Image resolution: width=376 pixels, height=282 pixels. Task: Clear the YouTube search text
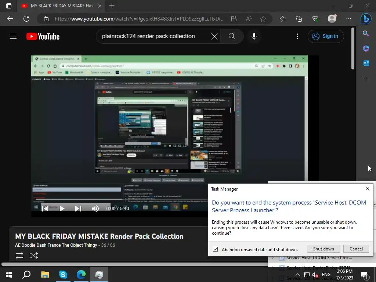pyautogui.click(x=214, y=36)
